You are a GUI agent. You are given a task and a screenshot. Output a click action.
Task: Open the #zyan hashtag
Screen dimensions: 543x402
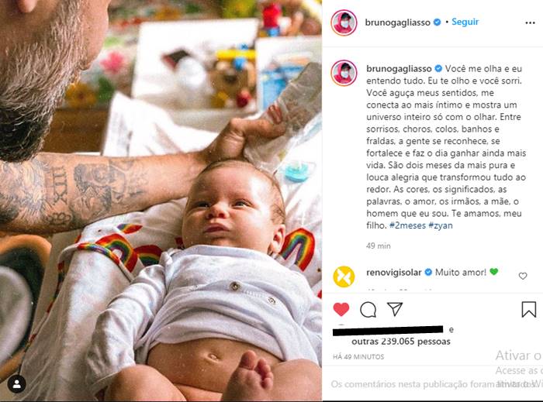(441, 225)
